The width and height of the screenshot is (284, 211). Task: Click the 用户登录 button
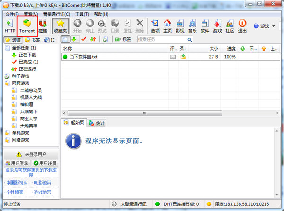(x=17, y=163)
